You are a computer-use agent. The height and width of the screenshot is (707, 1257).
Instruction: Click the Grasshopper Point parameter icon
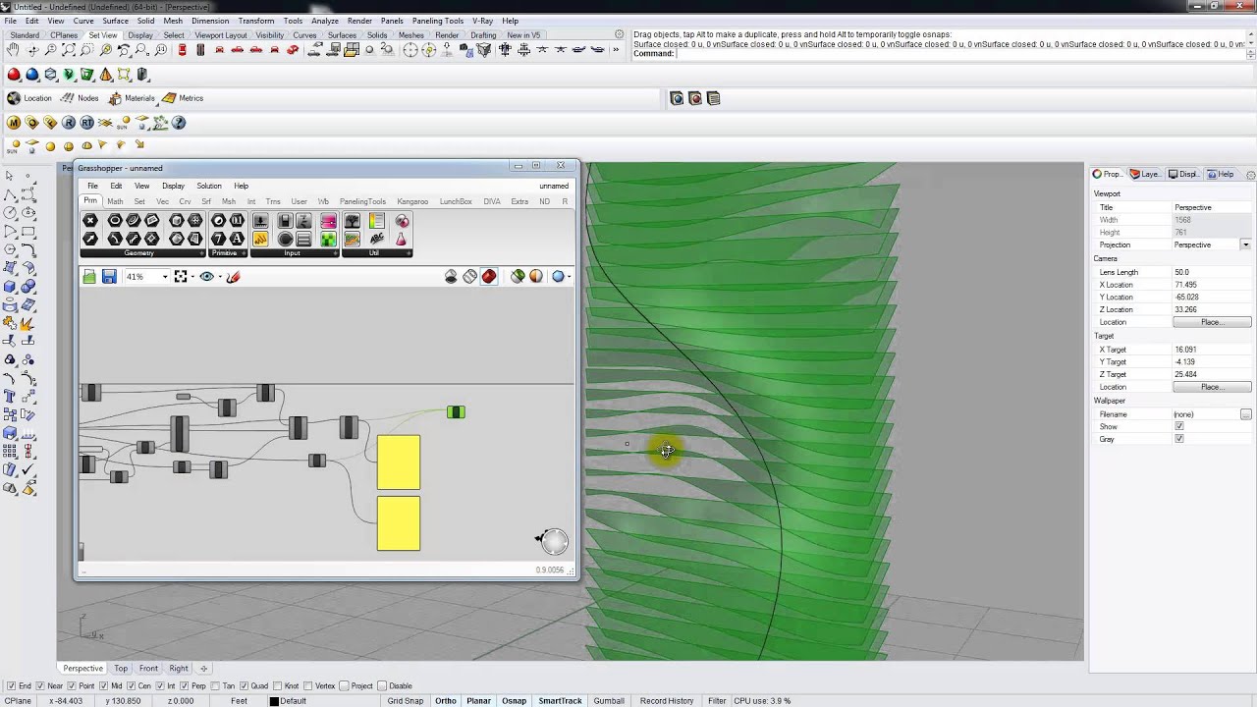(x=90, y=221)
